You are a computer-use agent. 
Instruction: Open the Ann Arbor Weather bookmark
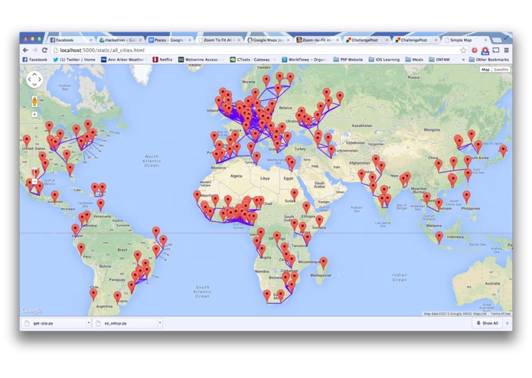coord(123,60)
